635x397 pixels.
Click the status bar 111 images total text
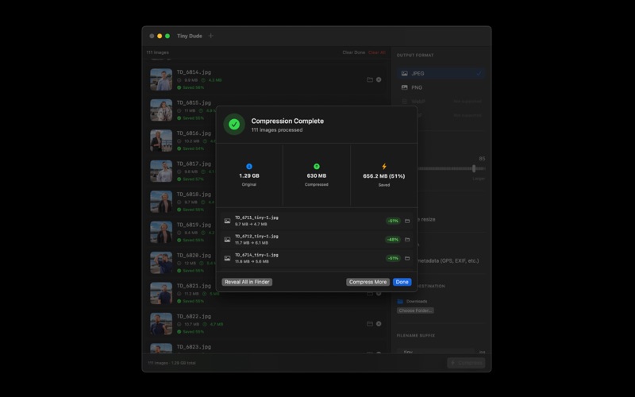pyautogui.click(x=171, y=363)
